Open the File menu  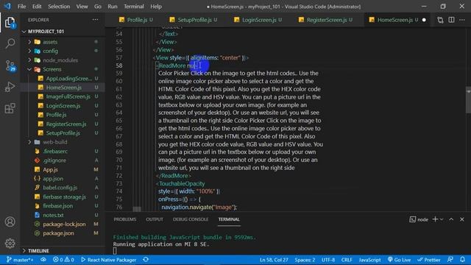coord(21,7)
